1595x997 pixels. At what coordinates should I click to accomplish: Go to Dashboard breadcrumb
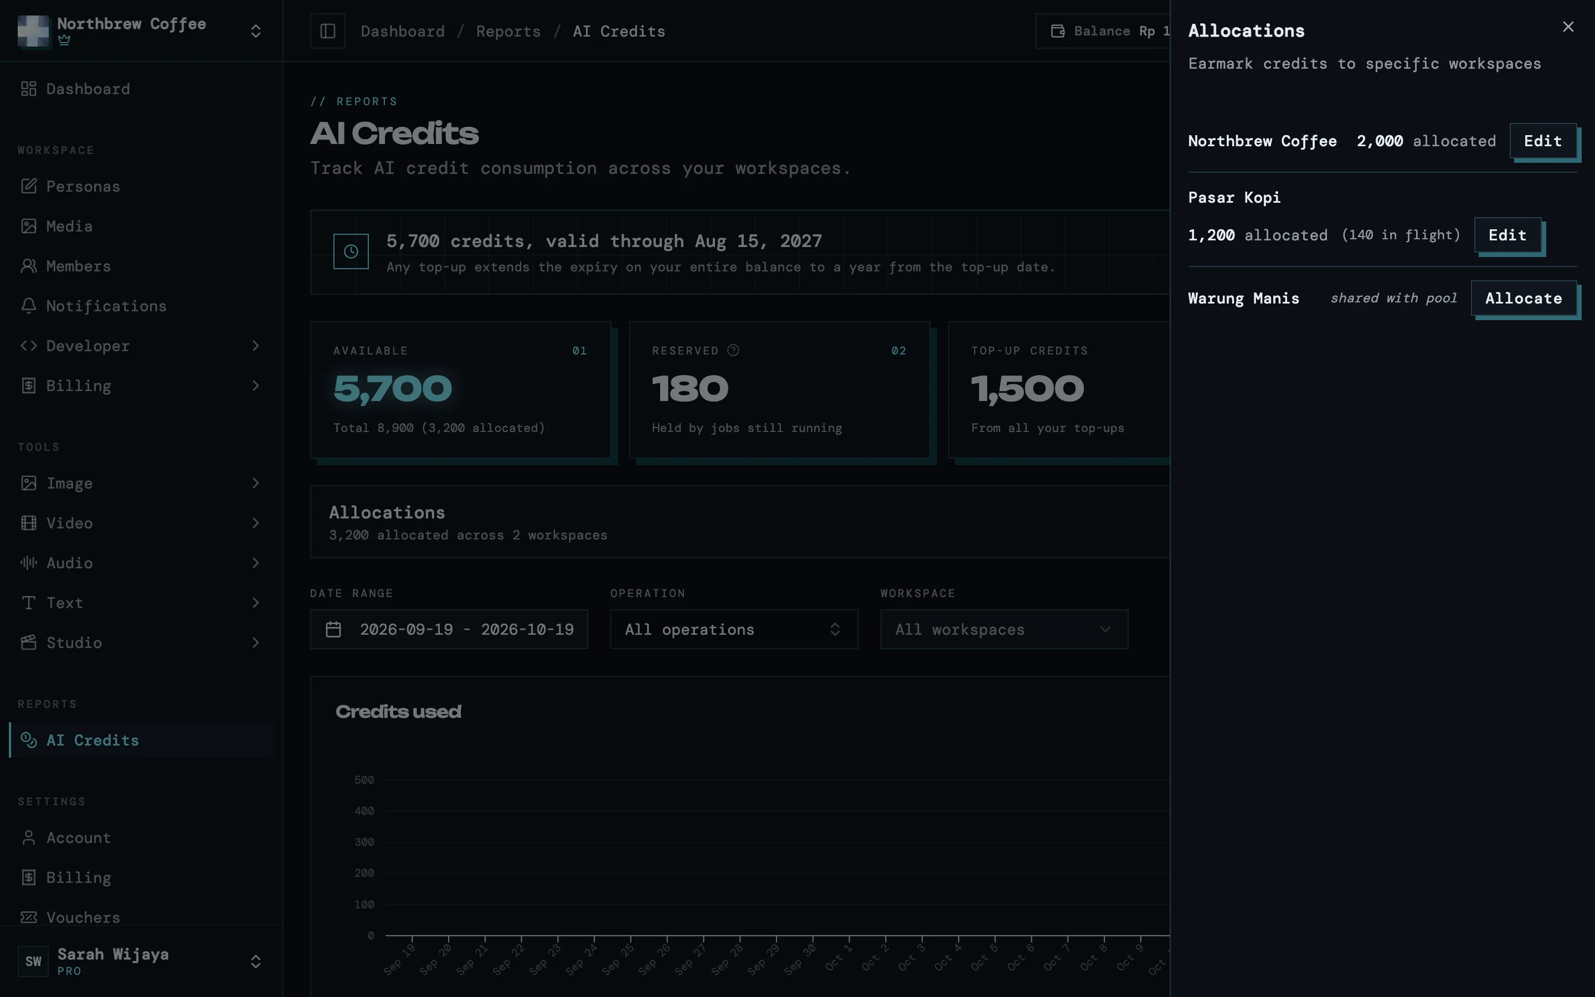(403, 31)
